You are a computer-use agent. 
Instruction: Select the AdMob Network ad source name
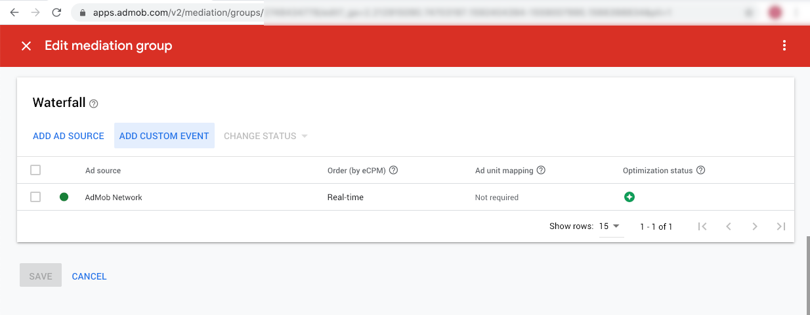coord(114,198)
